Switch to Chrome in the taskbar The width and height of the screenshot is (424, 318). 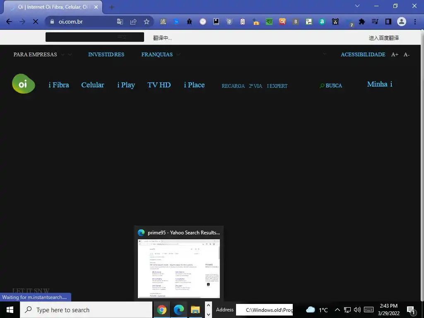162,310
